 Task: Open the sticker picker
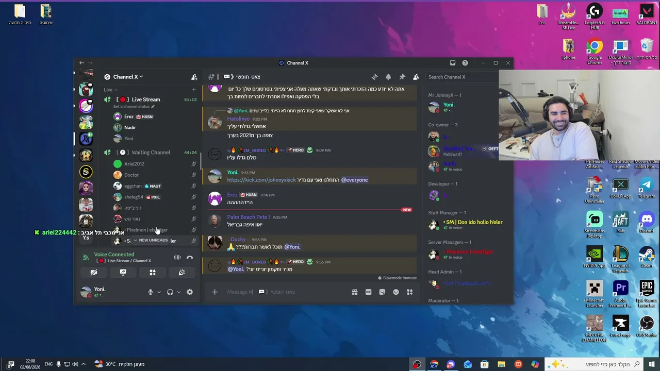[x=382, y=292]
